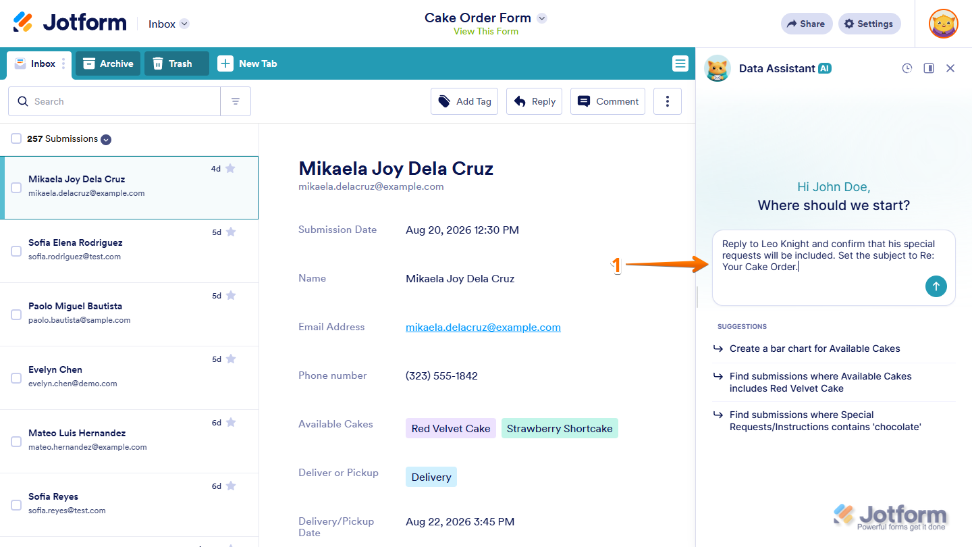Click the Strawberry Shortcake tag
972x547 pixels.
tap(560, 428)
